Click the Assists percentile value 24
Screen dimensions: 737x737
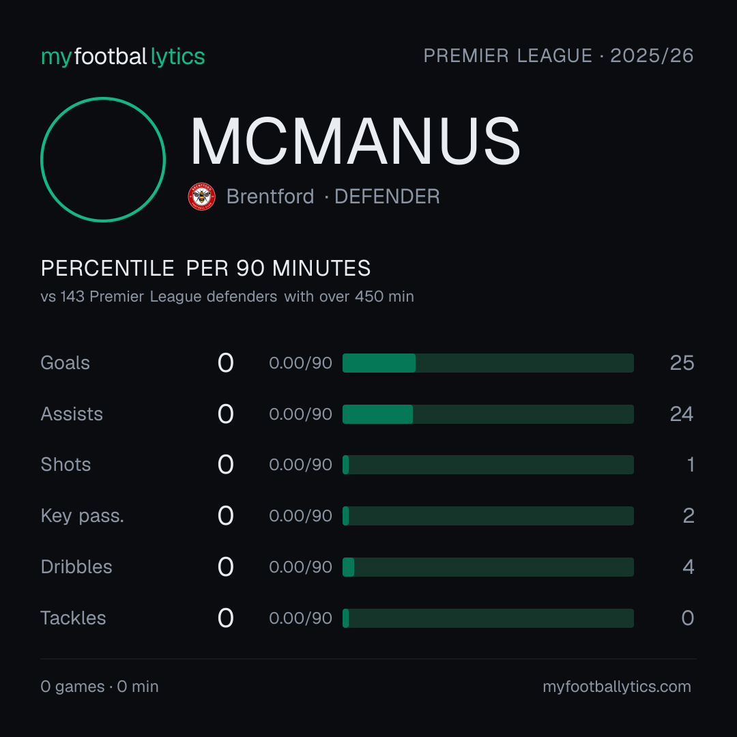coord(682,414)
